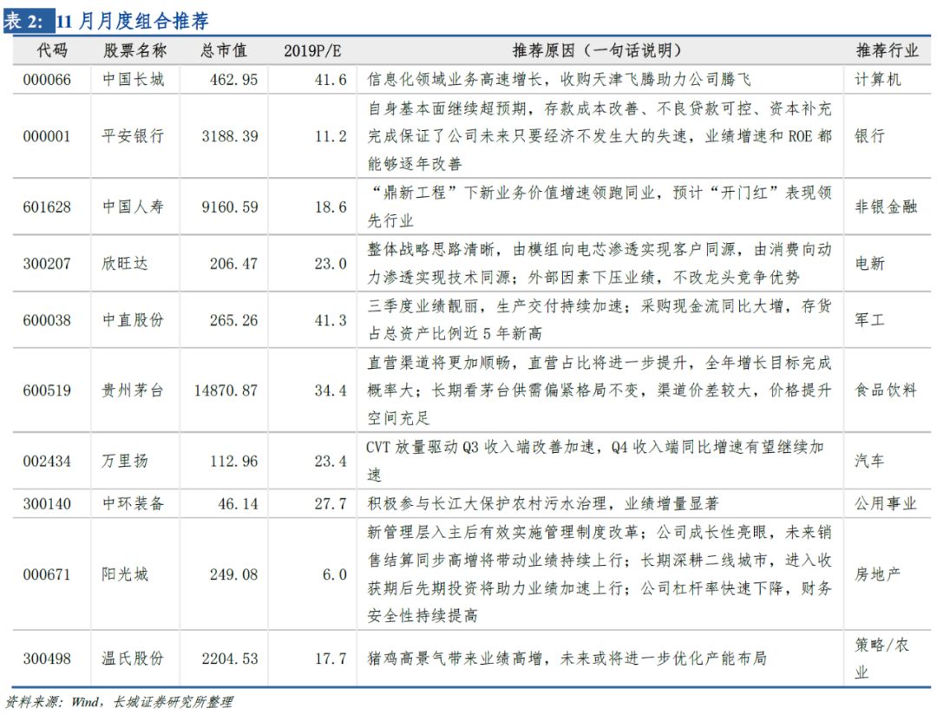Click industry cell '房地产'
This screenshot has width=937, height=715.
878,574
